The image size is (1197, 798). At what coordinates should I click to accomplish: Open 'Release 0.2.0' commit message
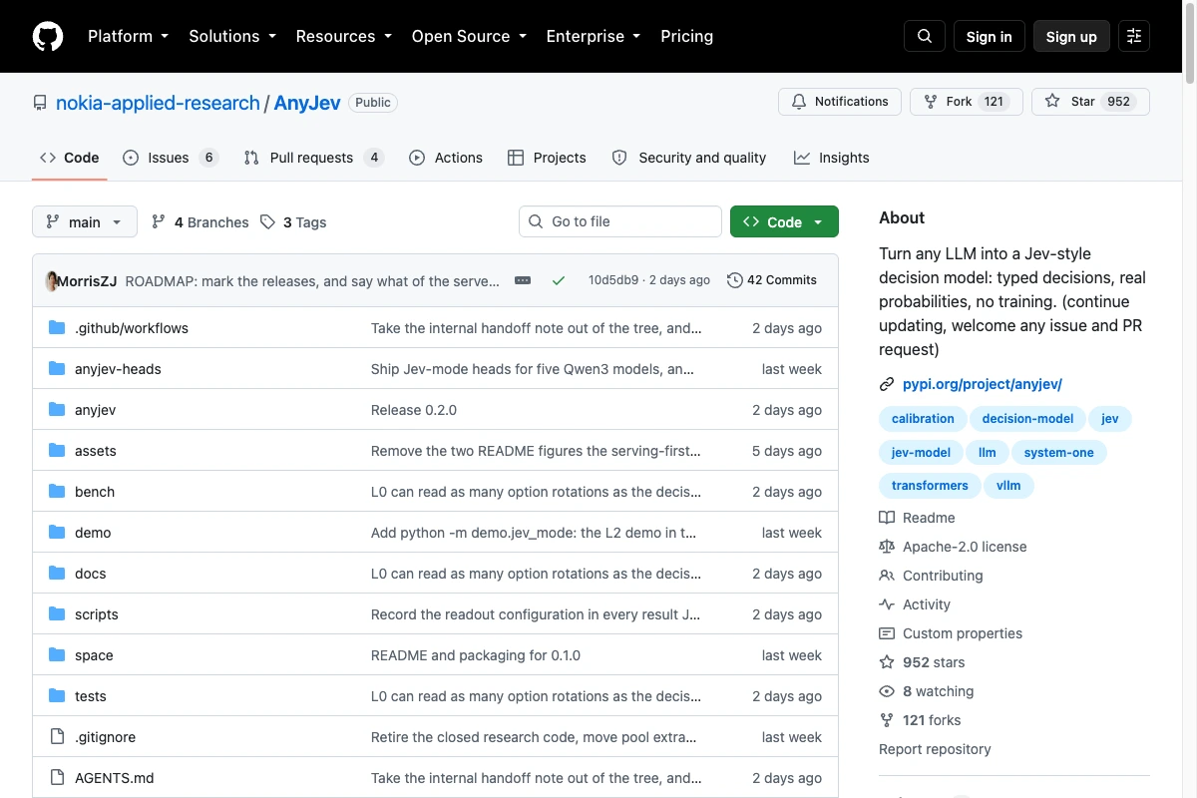(x=414, y=410)
